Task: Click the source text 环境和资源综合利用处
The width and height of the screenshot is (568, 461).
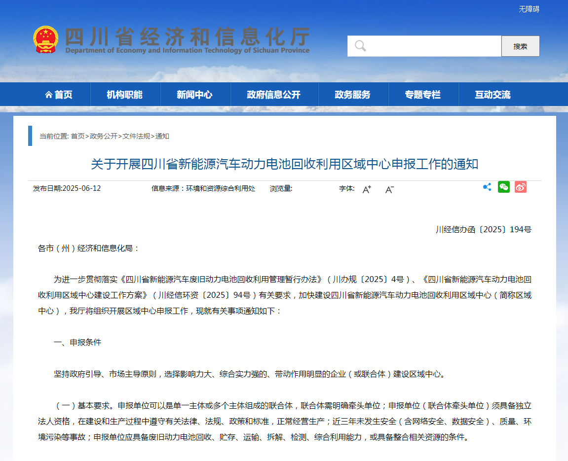Action: 221,188
